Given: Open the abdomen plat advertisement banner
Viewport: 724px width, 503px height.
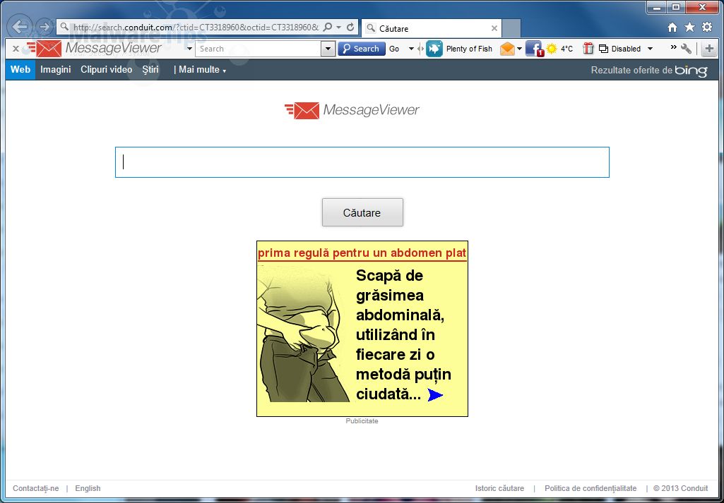Looking at the screenshot, I should (x=362, y=329).
